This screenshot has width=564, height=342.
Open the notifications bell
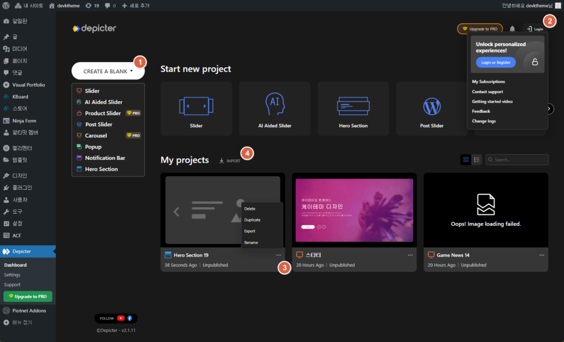pyautogui.click(x=512, y=29)
